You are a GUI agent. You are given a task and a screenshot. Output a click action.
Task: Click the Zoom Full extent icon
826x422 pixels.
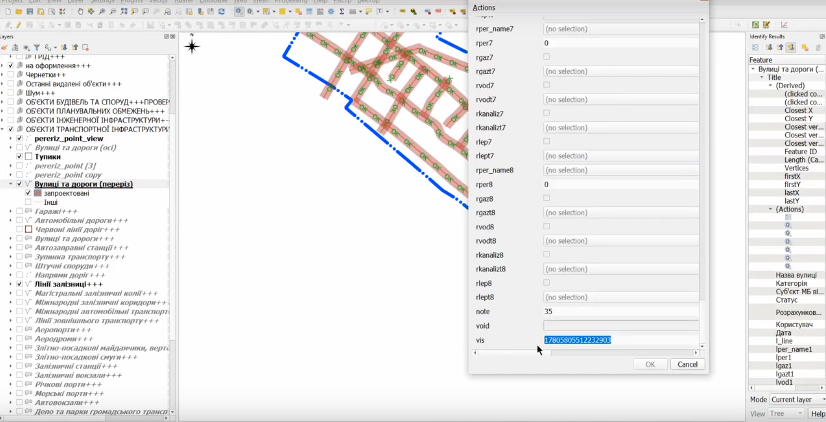coord(124,12)
